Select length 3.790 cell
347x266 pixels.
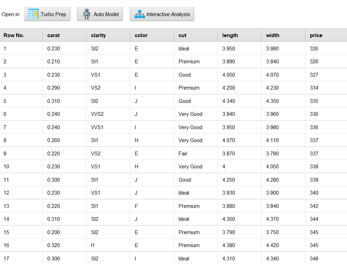[x=240, y=232]
